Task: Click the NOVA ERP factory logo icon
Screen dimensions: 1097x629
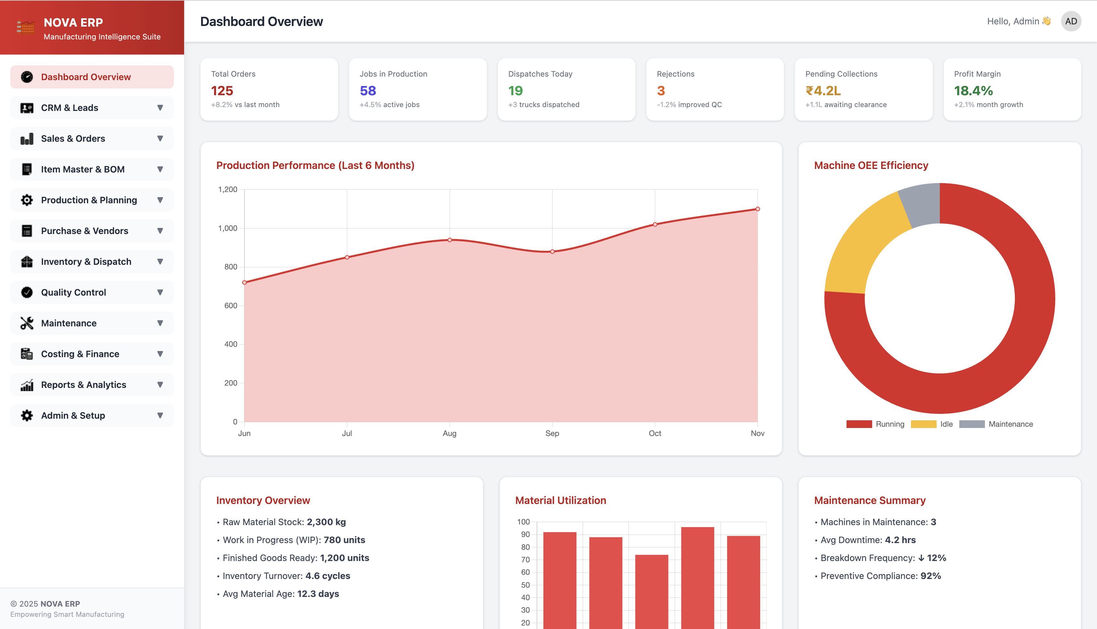Action: (x=26, y=27)
